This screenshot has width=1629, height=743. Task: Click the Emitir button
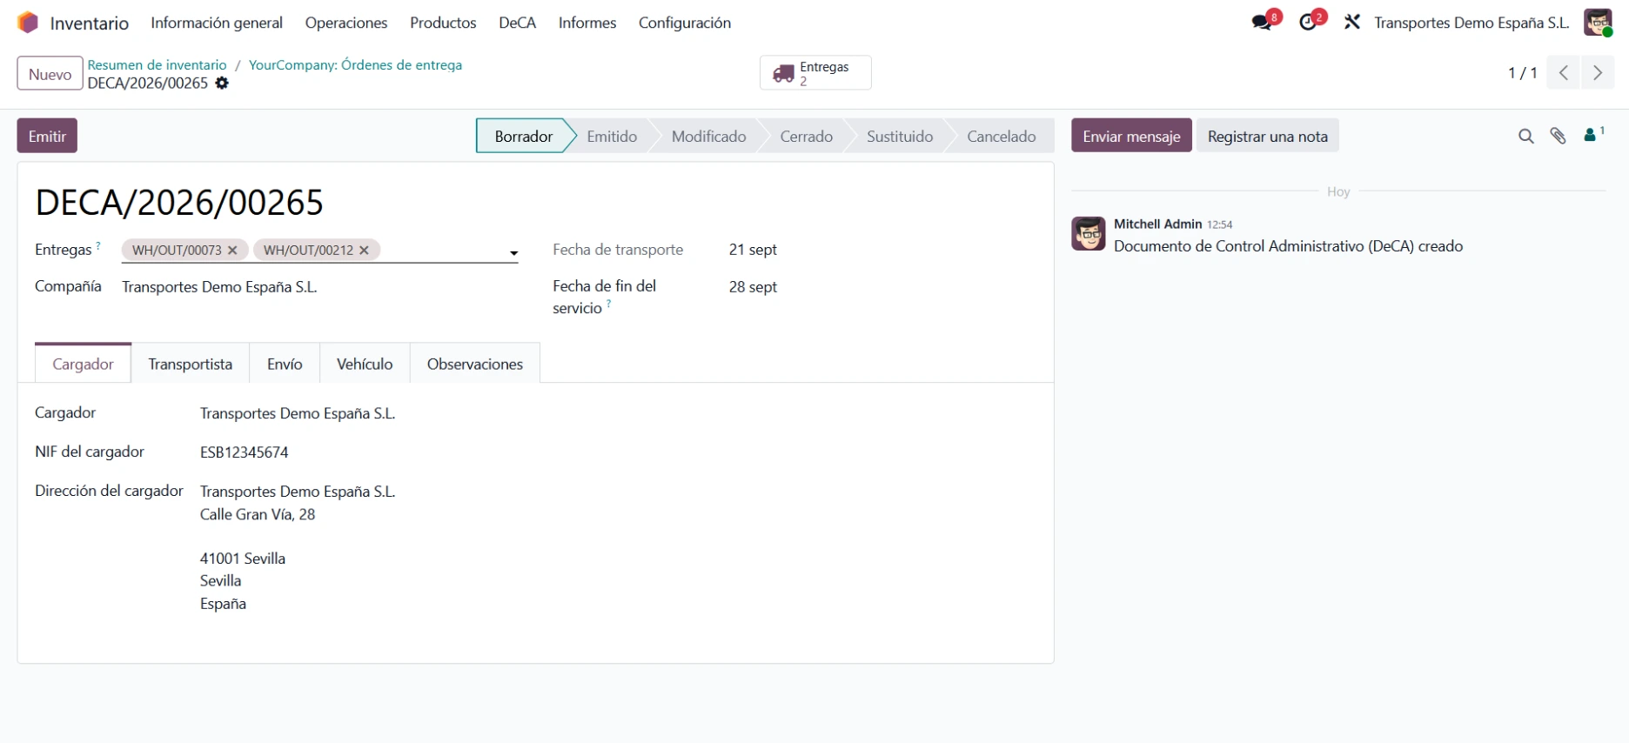click(x=47, y=136)
